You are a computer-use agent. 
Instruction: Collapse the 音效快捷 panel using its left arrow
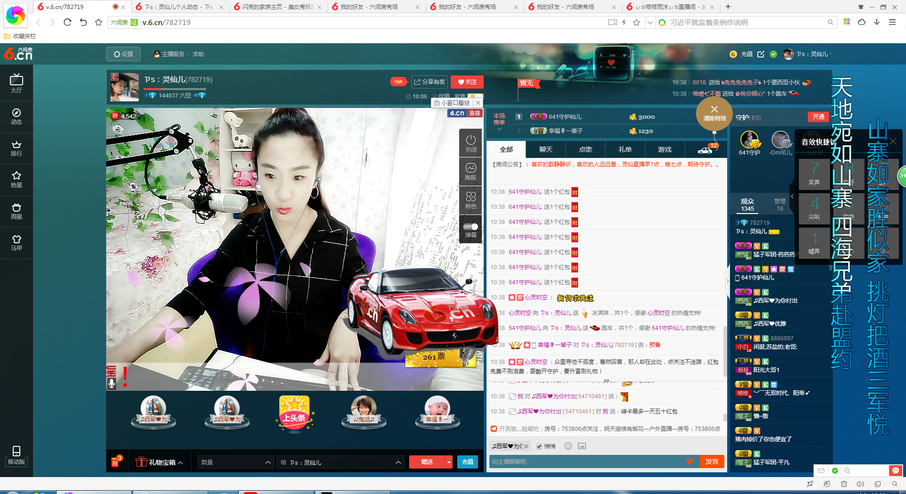(x=792, y=196)
